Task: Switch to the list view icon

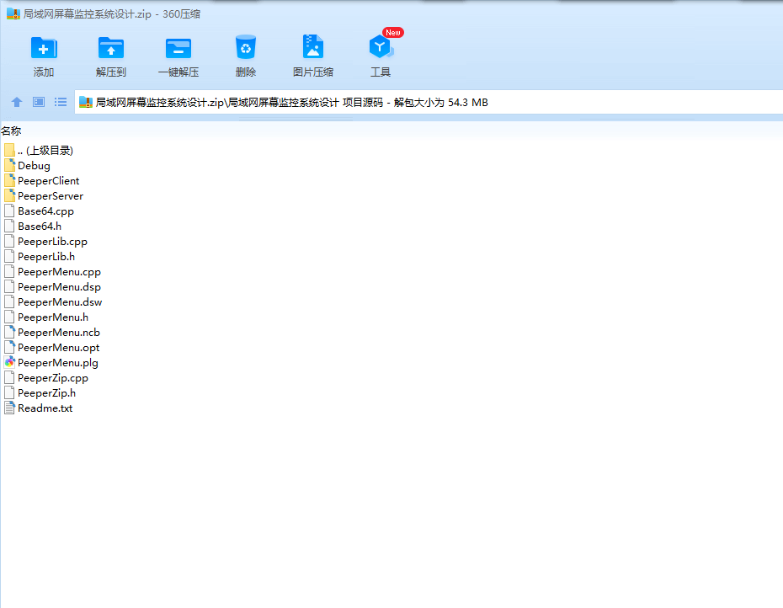Action: (x=61, y=102)
